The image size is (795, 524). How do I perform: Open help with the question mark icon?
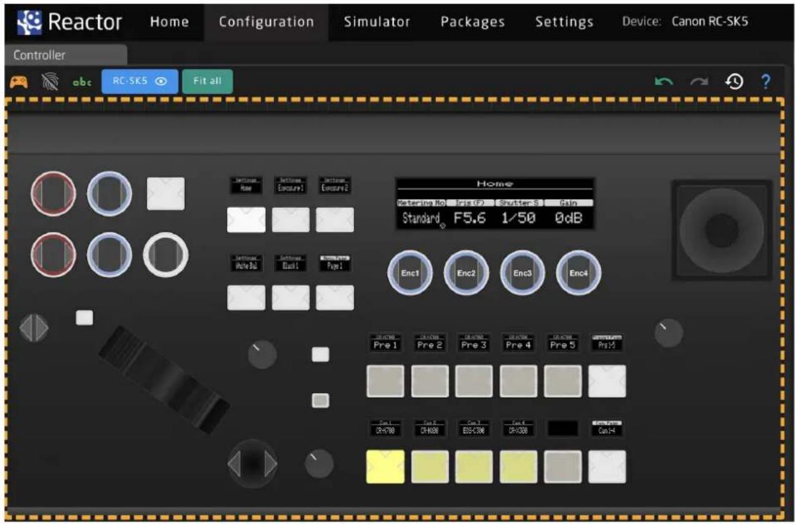click(766, 81)
